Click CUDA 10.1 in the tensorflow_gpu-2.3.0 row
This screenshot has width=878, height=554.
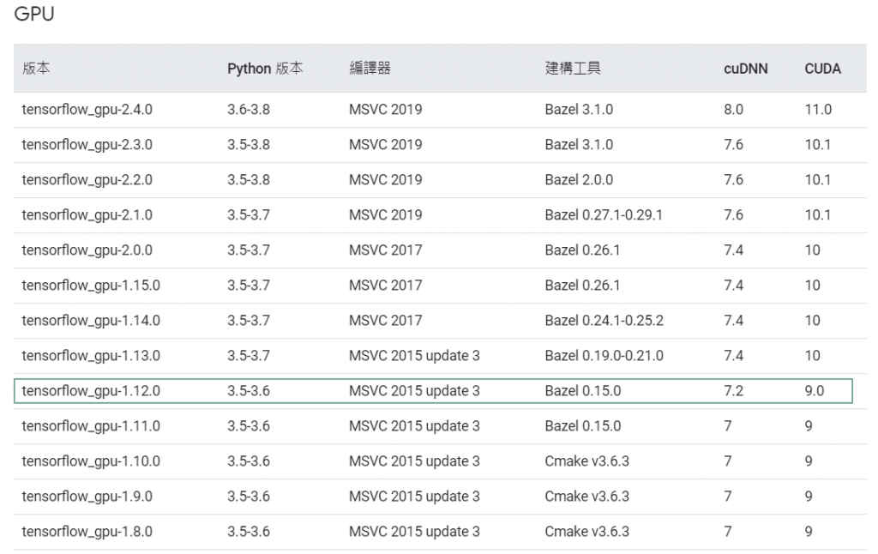coord(817,145)
